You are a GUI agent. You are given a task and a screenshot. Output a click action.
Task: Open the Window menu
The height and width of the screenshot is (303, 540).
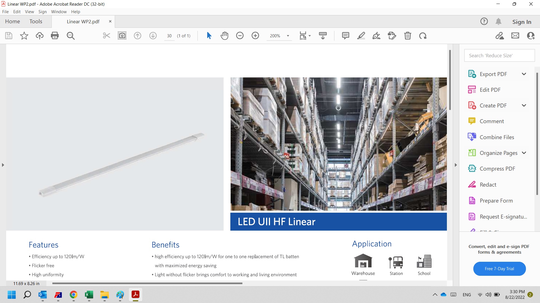(x=59, y=12)
